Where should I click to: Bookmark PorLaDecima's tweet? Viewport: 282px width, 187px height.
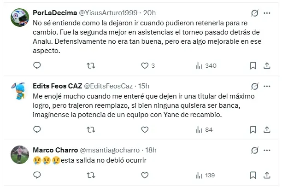253,65
